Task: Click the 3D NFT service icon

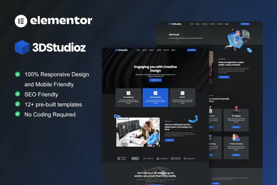Action: coord(183,92)
